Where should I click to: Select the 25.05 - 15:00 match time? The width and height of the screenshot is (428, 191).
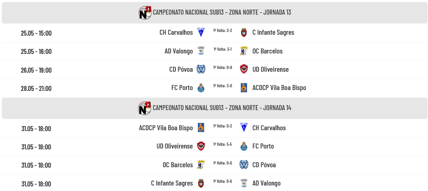point(36,33)
